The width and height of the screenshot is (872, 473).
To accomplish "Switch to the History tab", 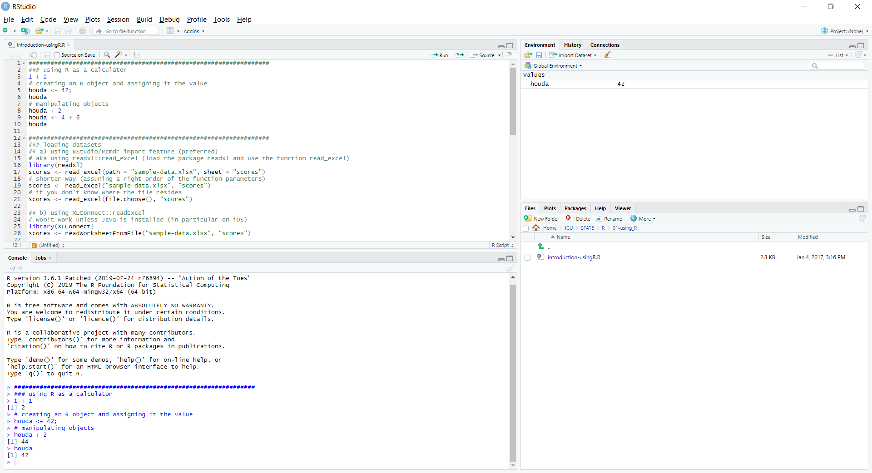I will [572, 44].
